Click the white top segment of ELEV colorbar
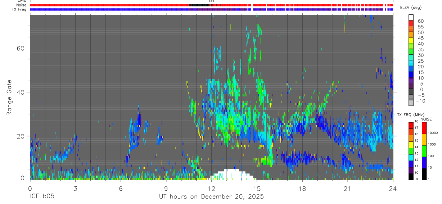Viewport: 442px width, 204px height. pos(411,17)
